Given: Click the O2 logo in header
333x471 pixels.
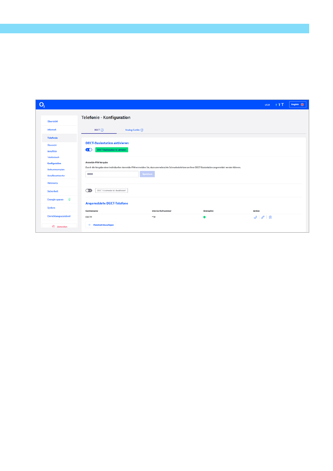Looking at the screenshot, I should point(42,105).
